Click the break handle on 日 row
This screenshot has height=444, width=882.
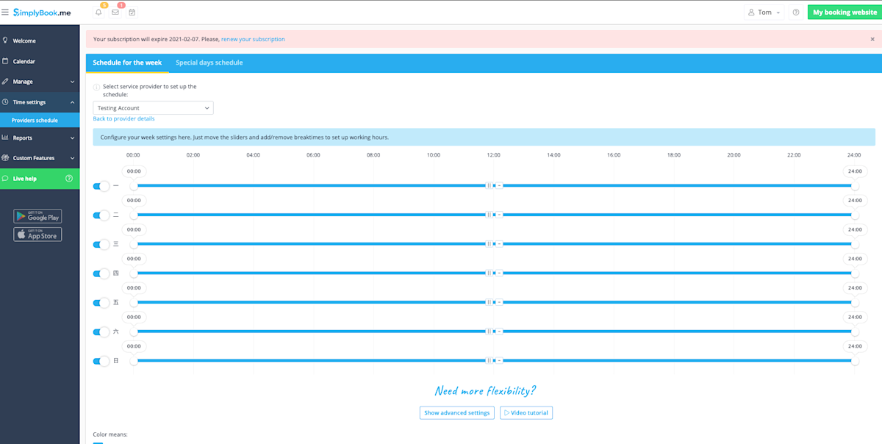490,361
